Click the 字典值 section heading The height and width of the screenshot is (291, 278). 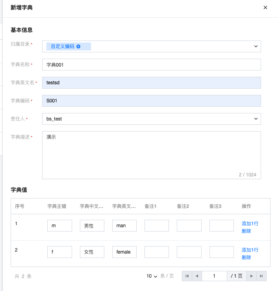pos(19,190)
